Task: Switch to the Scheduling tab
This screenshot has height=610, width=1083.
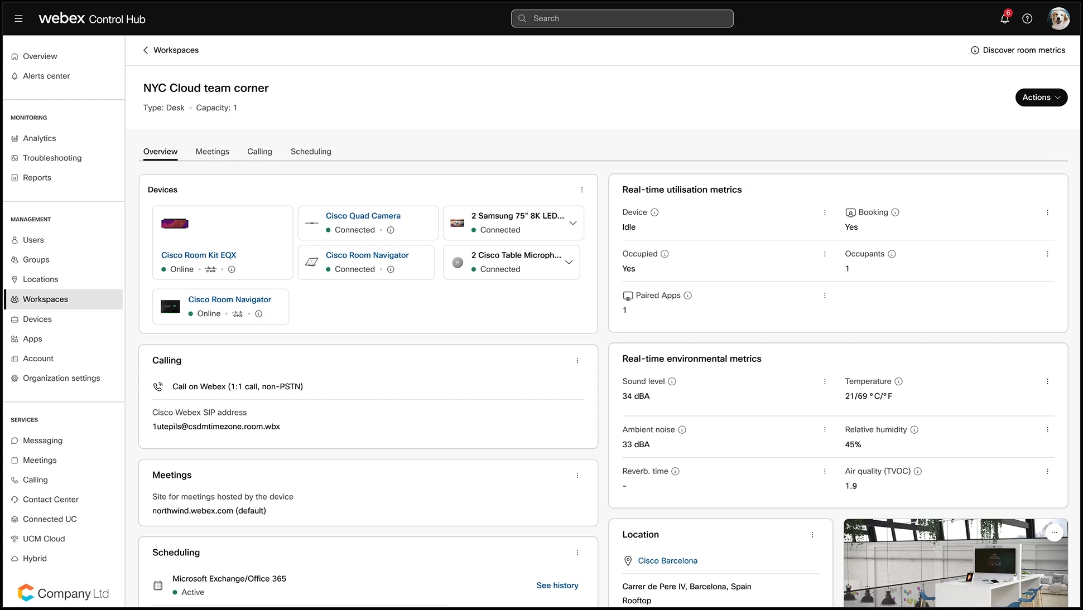Action: pos(311,152)
